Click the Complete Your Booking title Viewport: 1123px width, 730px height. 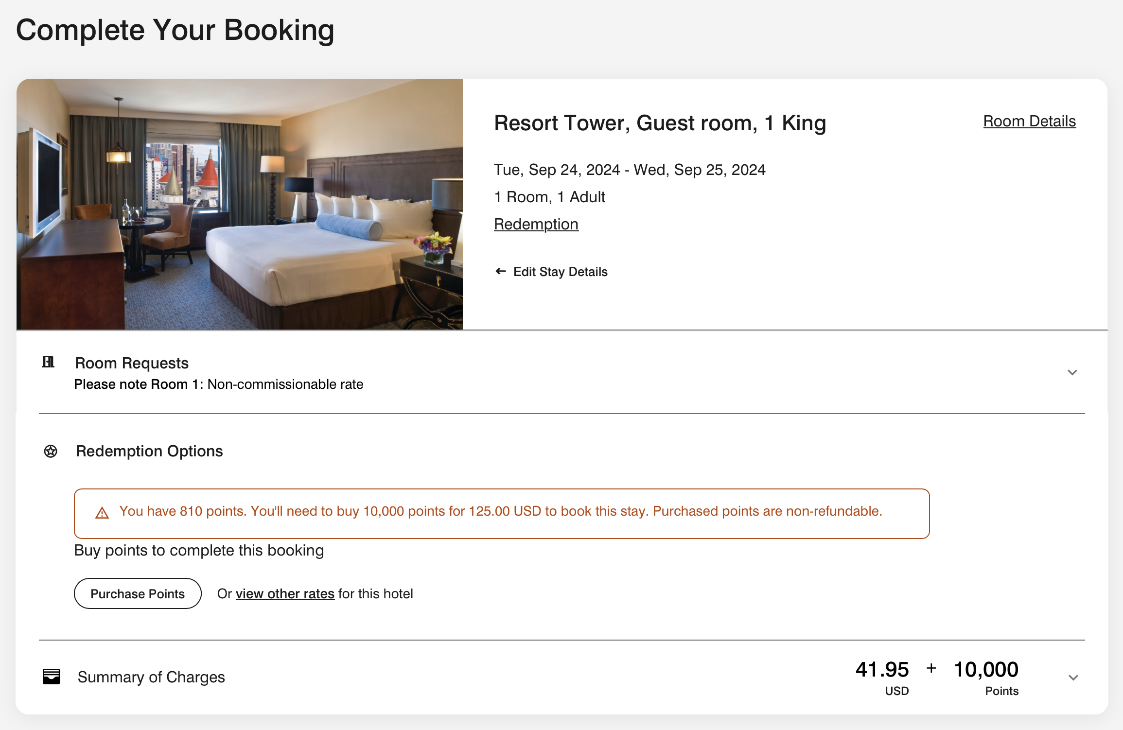(175, 30)
